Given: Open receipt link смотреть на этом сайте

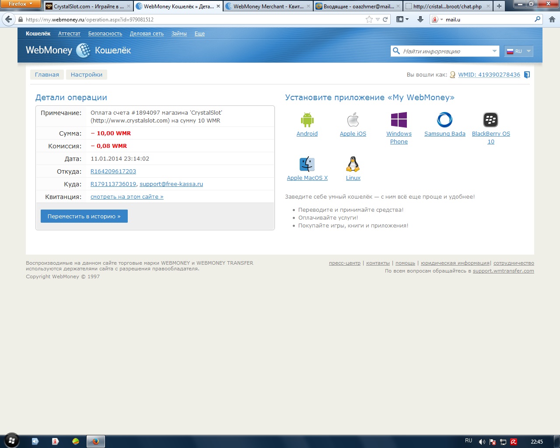Looking at the screenshot, I should (x=127, y=197).
